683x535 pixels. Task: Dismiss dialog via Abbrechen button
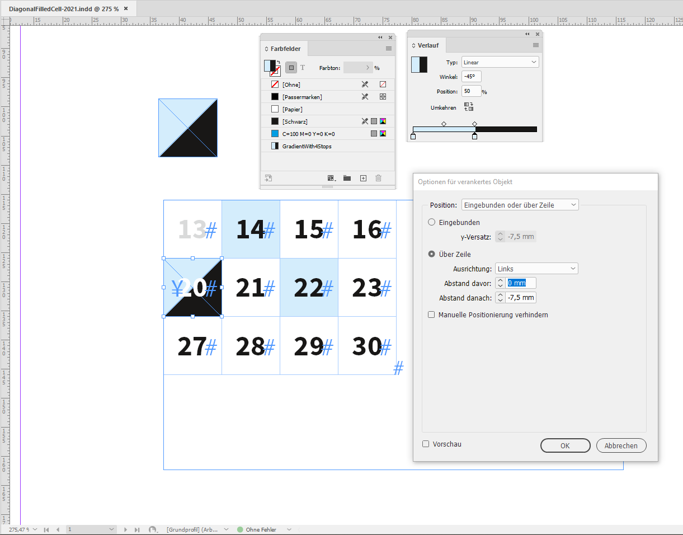(621, 445)
